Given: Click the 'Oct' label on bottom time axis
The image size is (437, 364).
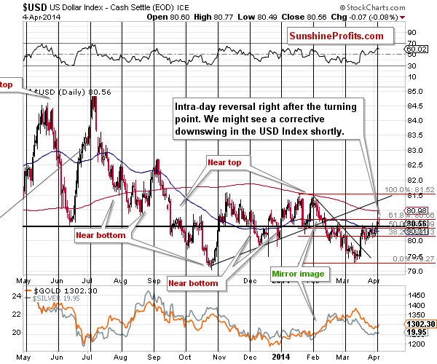Looking at the screenshot, I should point(185,357).
